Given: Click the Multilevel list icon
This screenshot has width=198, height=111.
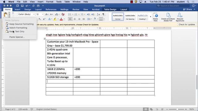Looking at the screenshot, I should pyautogui.click(x=82, y=14).
